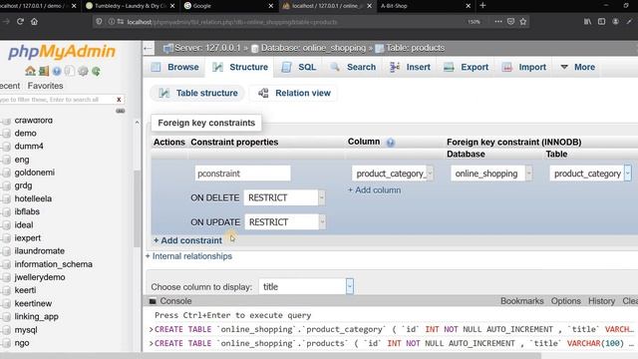Collapse navigation panel arrow beside Server breadcrumb

click(149, 48)
